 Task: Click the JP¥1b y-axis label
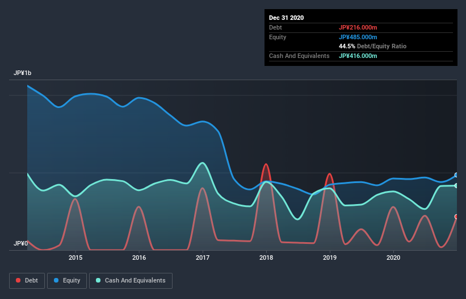pos(22,73)
